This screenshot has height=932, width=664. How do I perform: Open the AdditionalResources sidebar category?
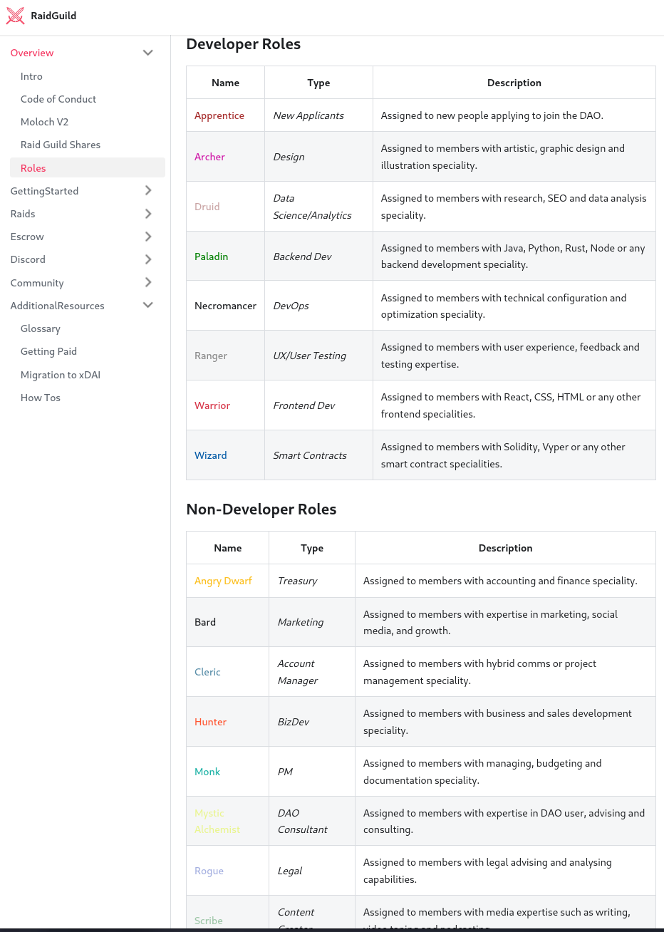[x=57, y=306]
